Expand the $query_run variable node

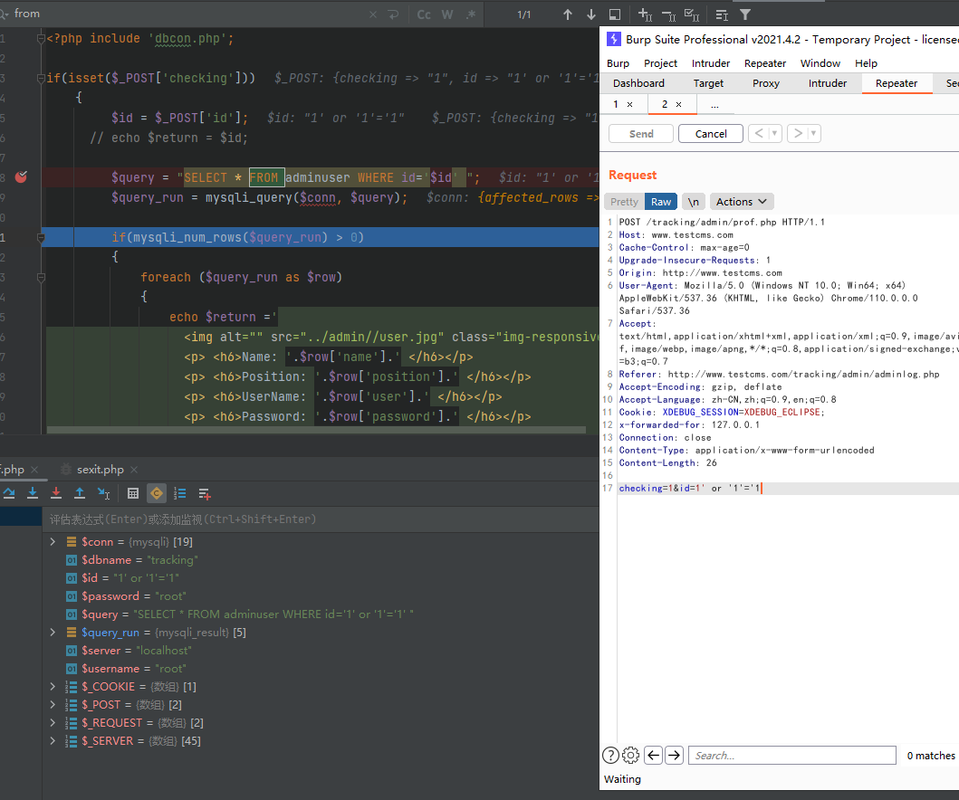53,632
